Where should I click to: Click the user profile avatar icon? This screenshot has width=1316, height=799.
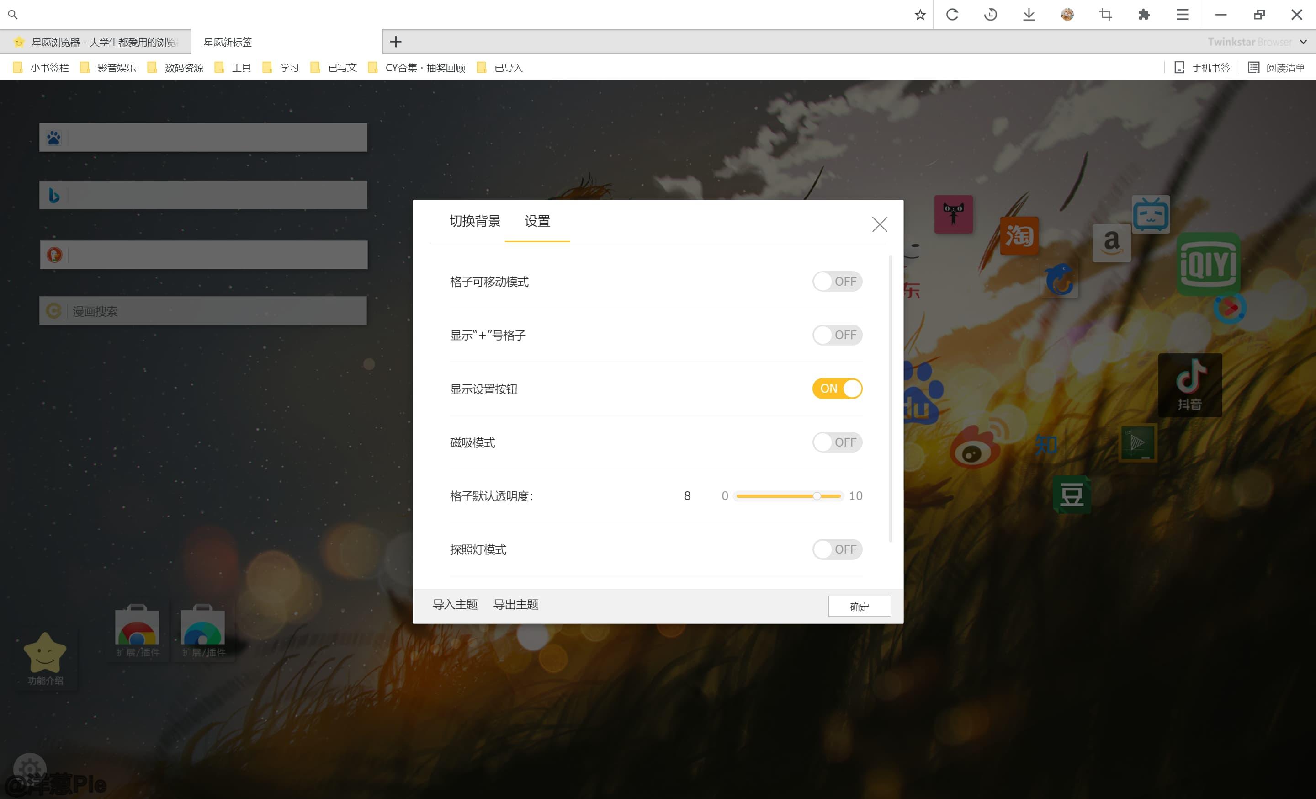(1067, 15)
